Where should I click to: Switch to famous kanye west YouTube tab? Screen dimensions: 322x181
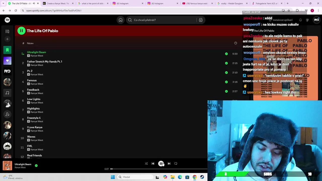(x=197, y=4)
